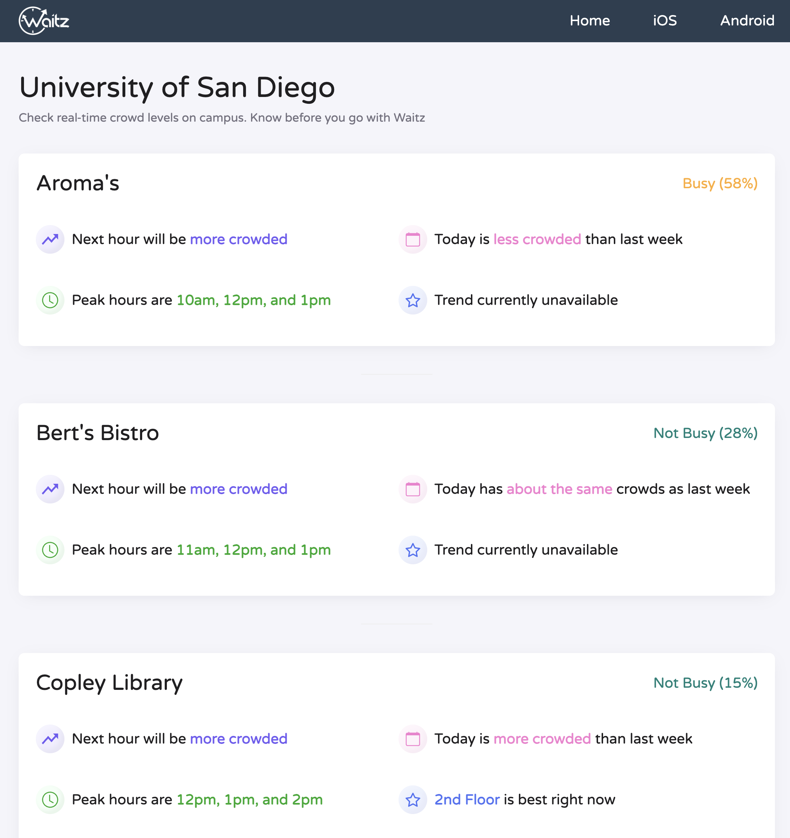Click Copley Library trending-up arrow icon
This screenshot has height=838, width=790.
point(50,739)
